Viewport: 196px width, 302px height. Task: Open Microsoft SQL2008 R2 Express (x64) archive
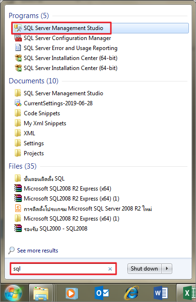pos(68,189)
